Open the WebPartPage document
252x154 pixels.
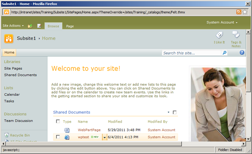(x=89, y=130)
